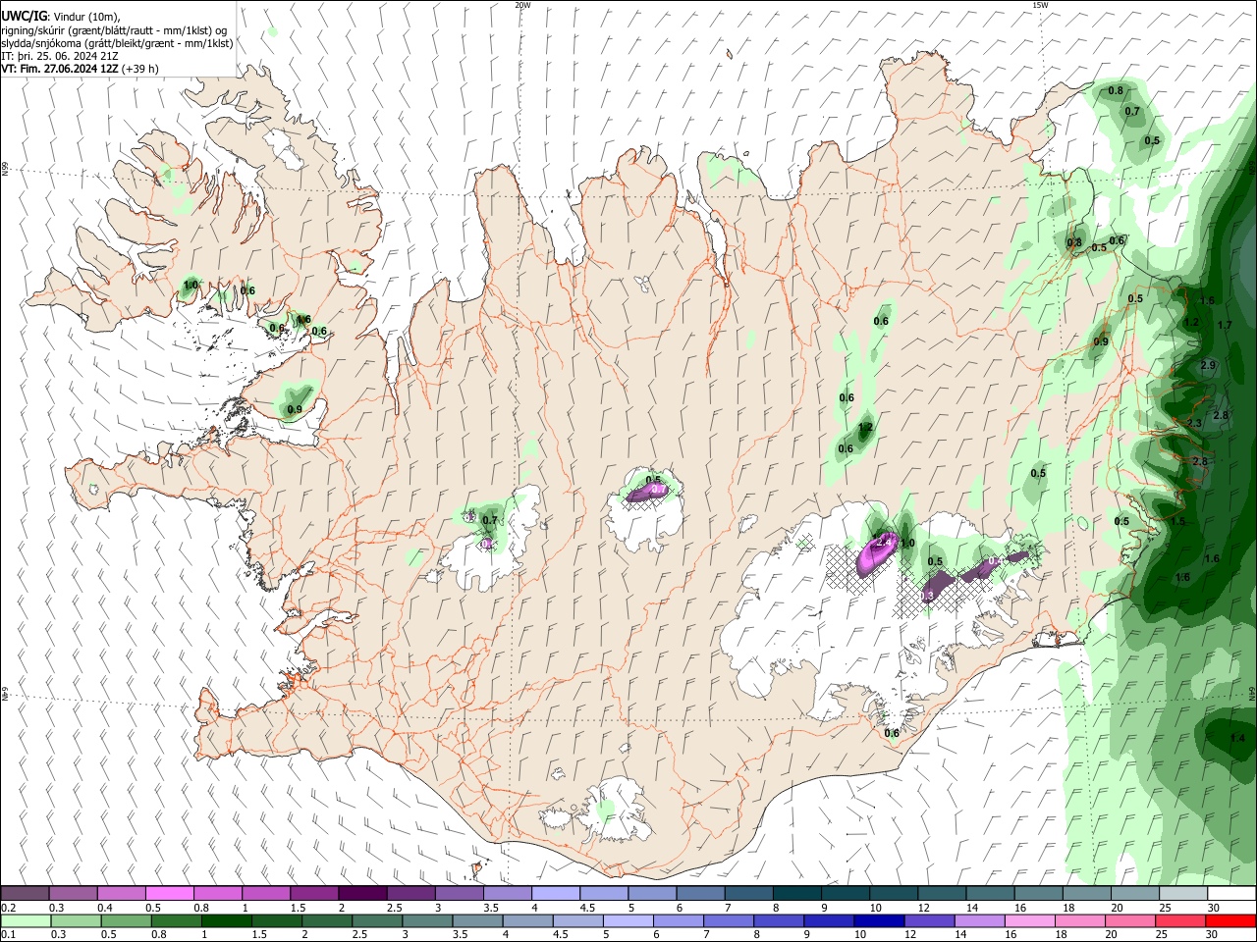Select the dusky purple 0.2 snow legend swatch
The width and height of the screenshot is (1257, 942).
click(x=25, y=894)
